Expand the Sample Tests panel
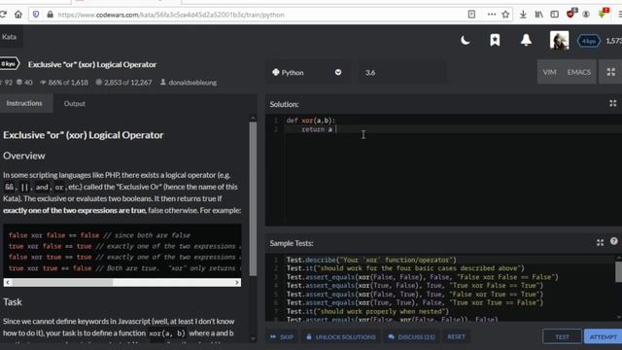 coord(601,242)
